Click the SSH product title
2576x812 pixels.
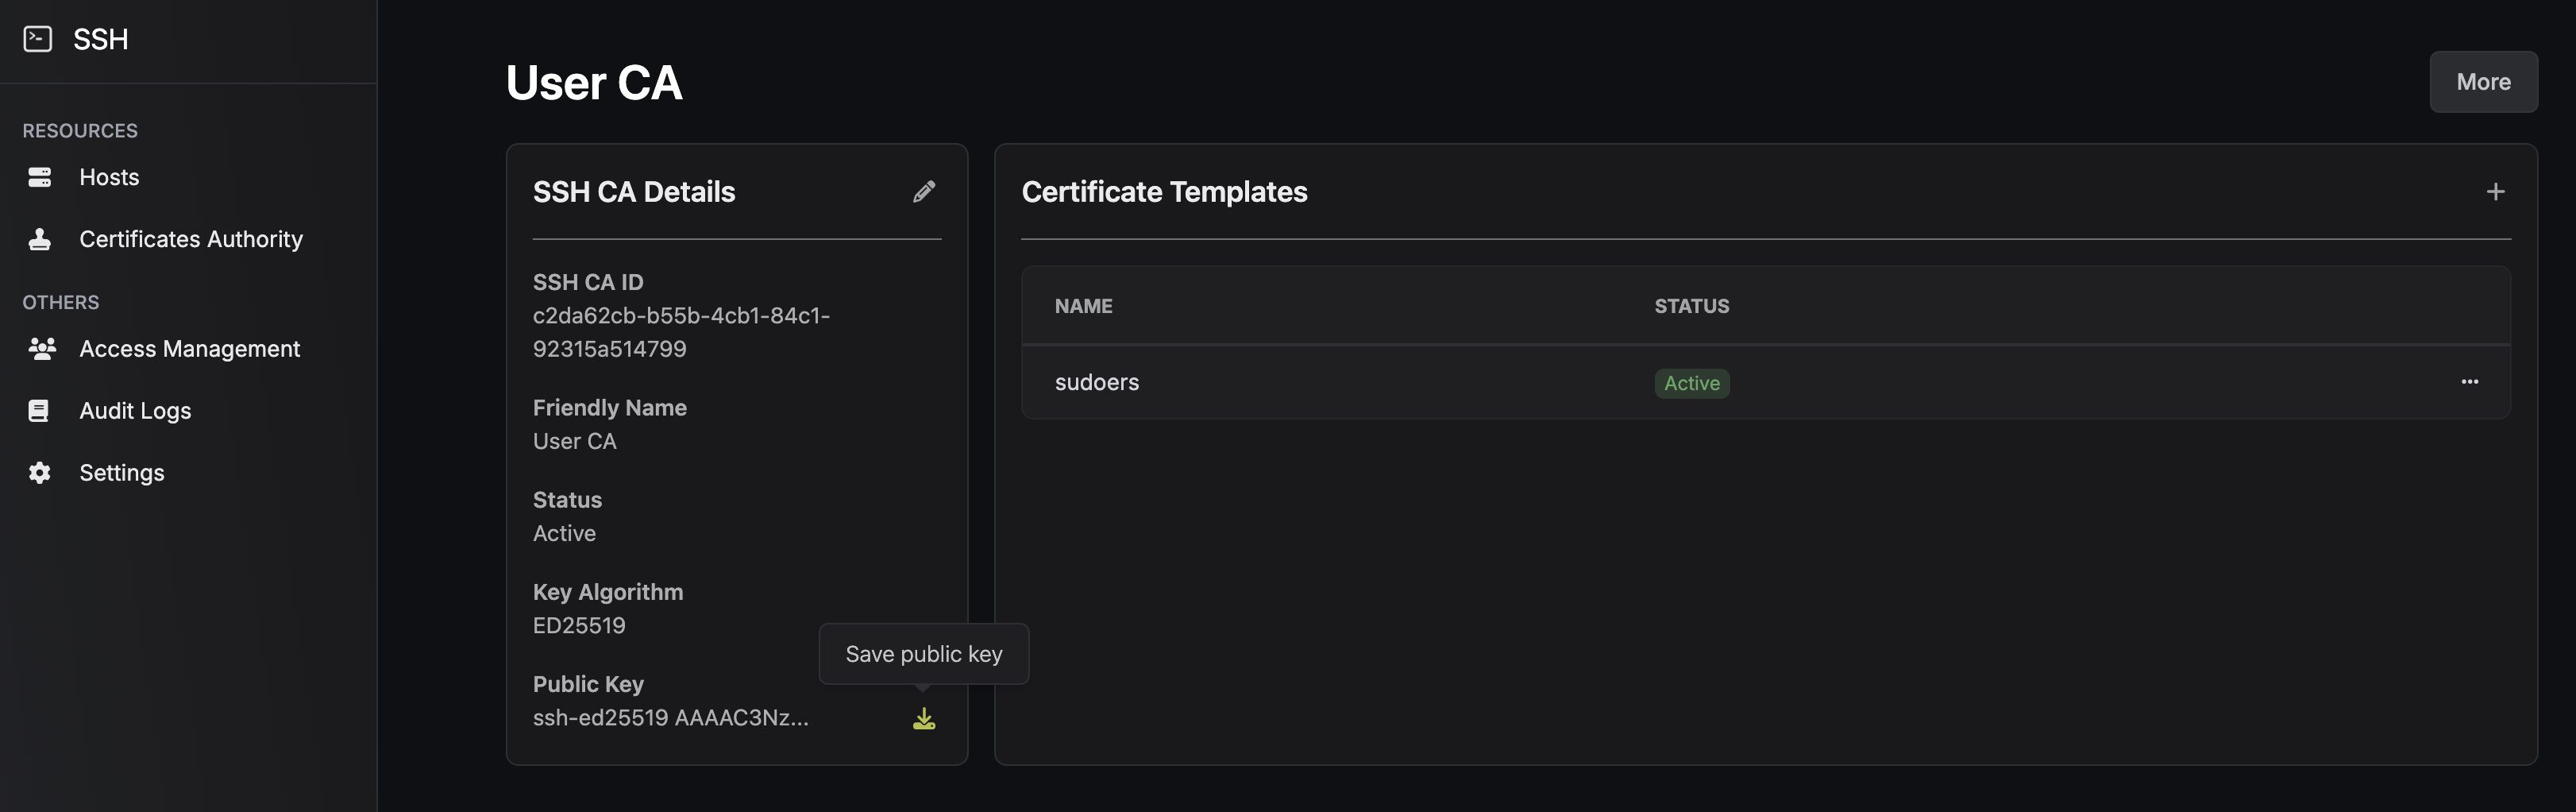pos(101,39)
